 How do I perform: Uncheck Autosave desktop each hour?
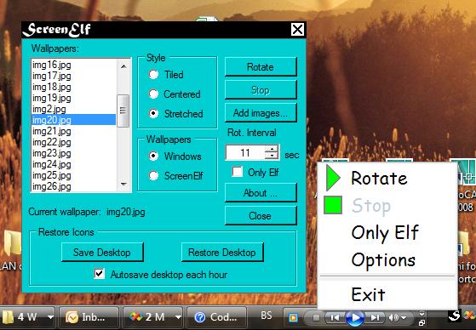pos(100,274)
